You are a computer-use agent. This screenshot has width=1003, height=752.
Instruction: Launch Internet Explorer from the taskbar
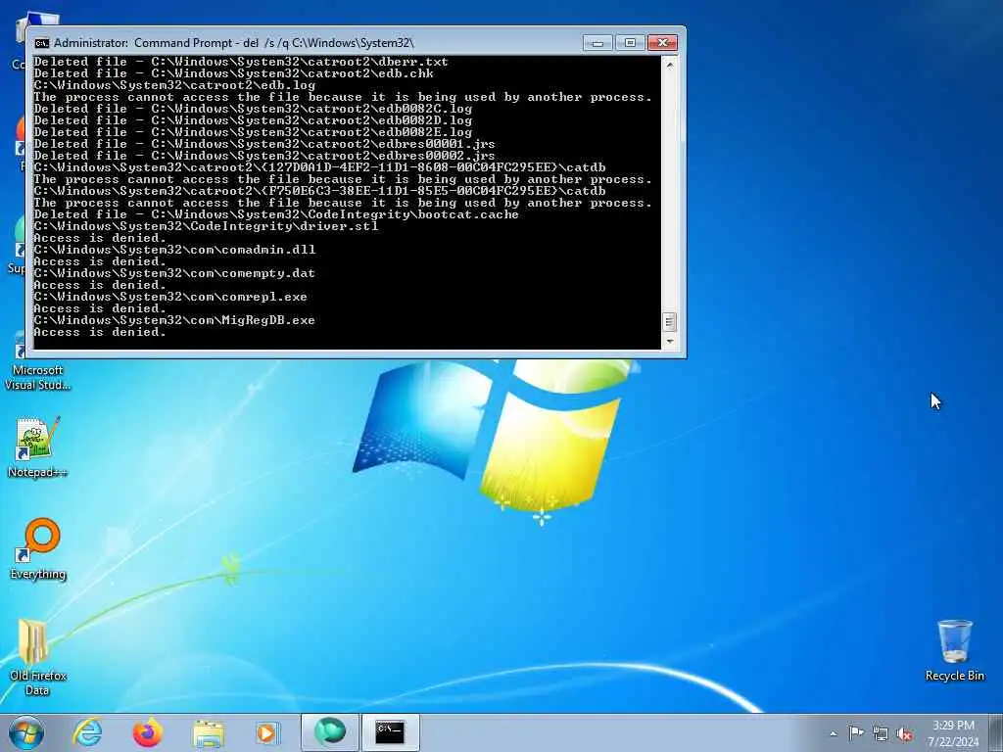(87, 732)
